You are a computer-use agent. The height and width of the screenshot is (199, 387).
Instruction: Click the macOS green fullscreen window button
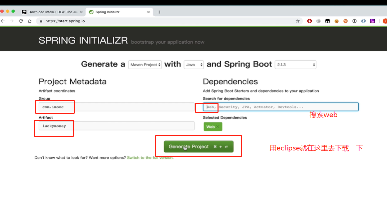tap(13, 11)
